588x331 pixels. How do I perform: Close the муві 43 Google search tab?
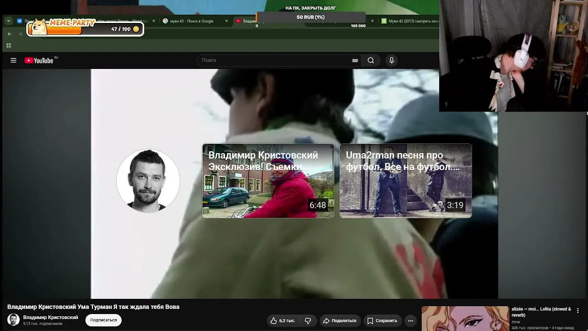pos(226,21)
